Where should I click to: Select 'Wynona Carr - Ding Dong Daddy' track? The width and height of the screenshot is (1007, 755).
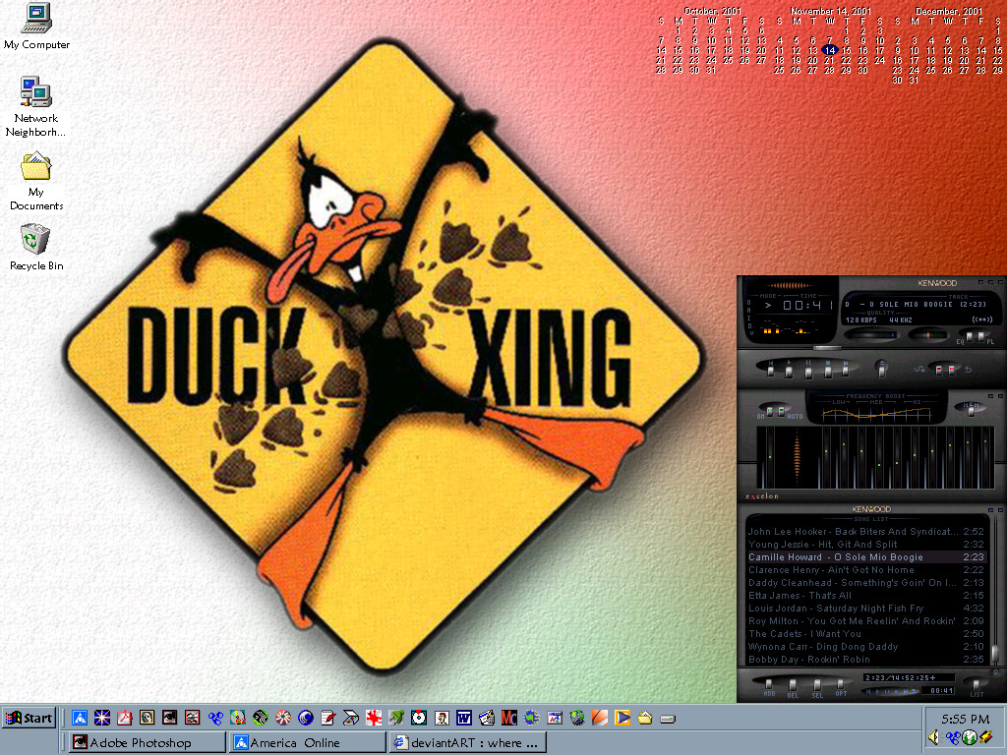pyautogui.click(x=865, y=647)
